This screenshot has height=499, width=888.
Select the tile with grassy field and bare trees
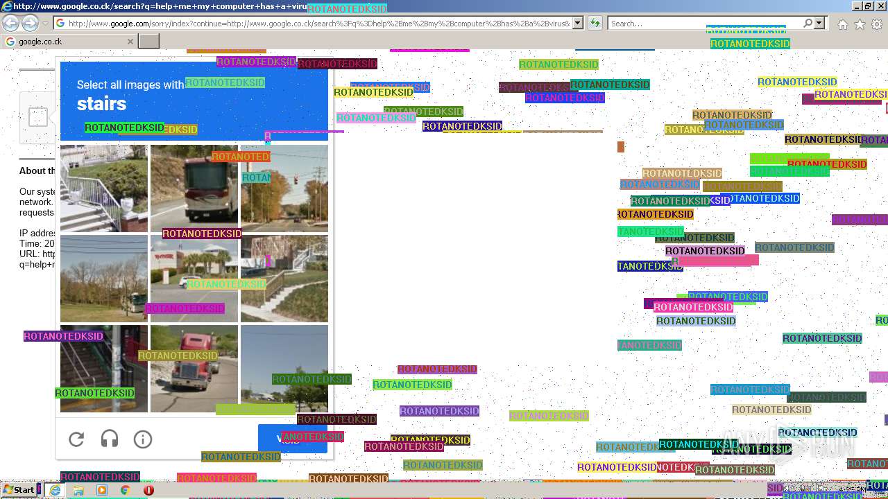[x=104, y=279]
